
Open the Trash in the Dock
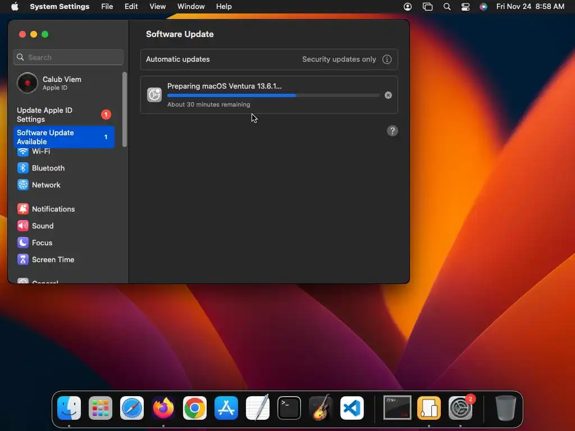click(x=506, y=408)
